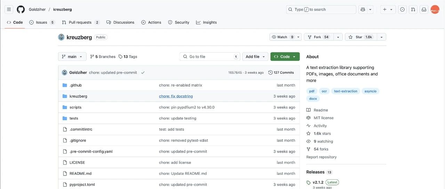The width and height of the screenshot is (445, 189).
Task: Open your pull requests header icon
Action: click(413, 9)
